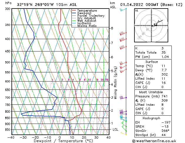Click the SREH value −13
185x143 pixels.
click(165, 127)
